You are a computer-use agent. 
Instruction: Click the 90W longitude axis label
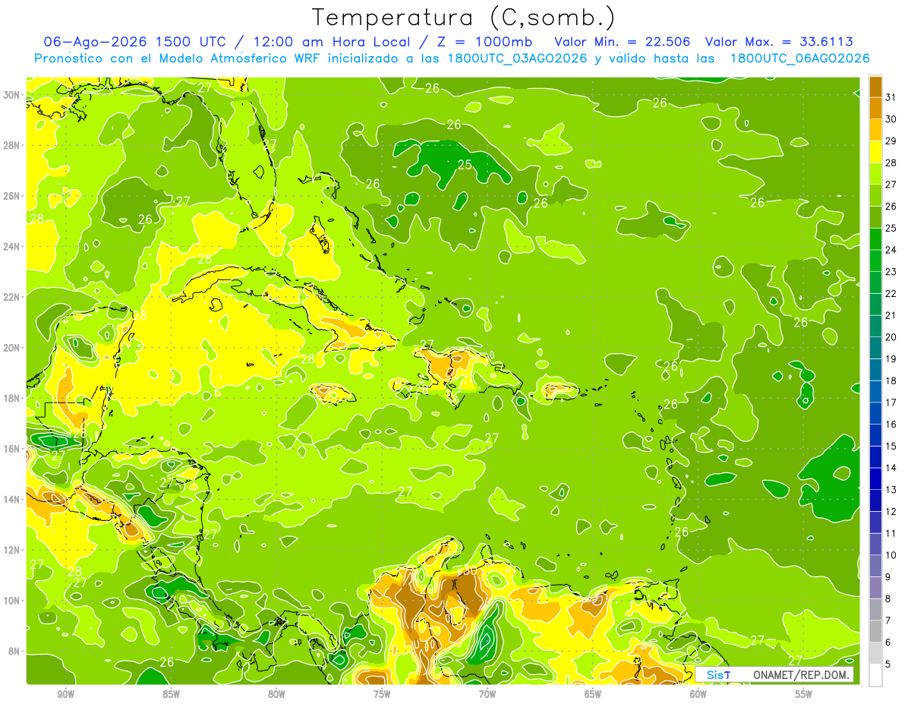66,694
